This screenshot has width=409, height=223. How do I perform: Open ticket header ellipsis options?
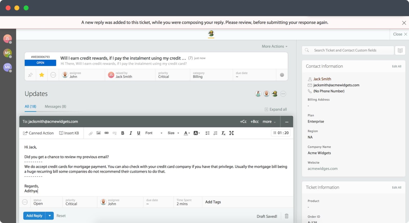click(53, 75)
